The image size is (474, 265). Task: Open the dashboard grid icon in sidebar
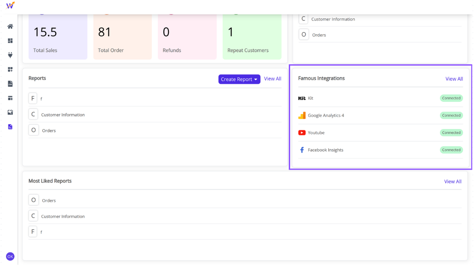[x=10, y=41]
